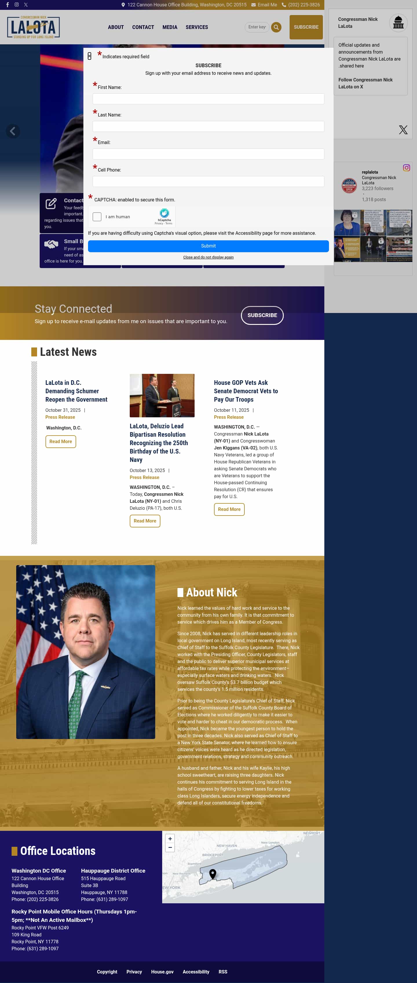Open LaLota in D.C. Demanding Schumer headline
The image size is (417, 983).
pos(76,391)
